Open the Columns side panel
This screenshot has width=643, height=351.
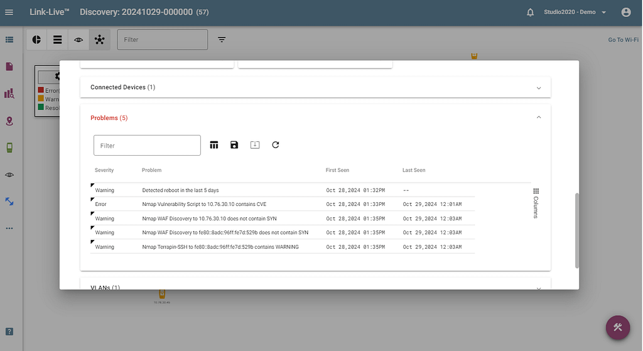[536, 203]
